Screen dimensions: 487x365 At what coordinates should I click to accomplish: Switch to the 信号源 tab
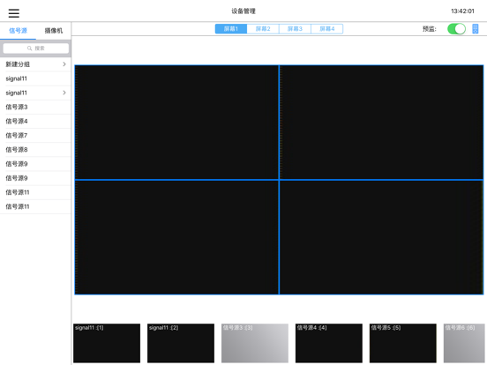[x=18, y=30]
